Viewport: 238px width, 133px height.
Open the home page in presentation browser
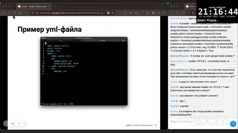[20, 13]
